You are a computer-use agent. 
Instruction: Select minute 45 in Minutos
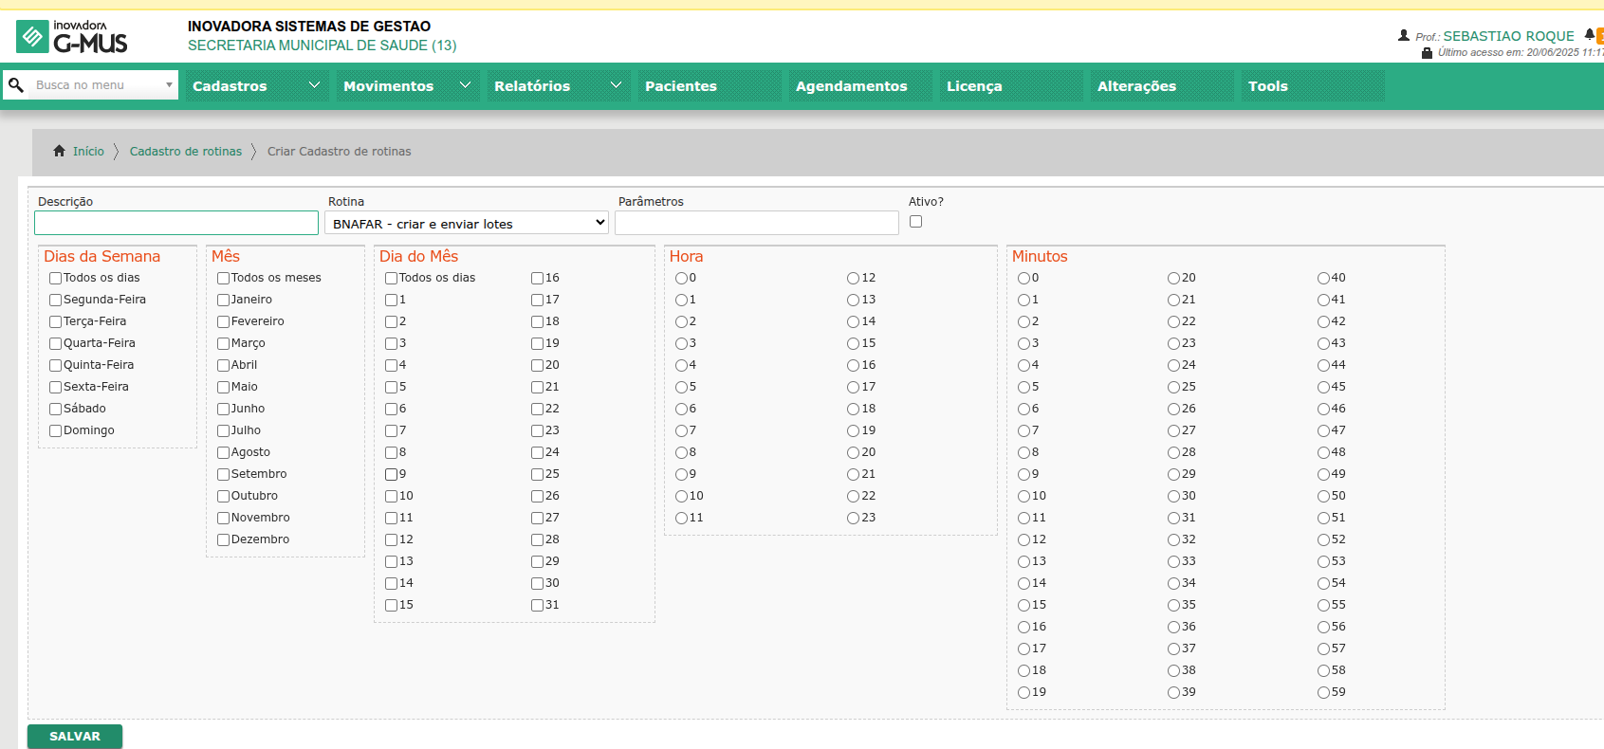pyautogui.click(x=1323, y=388)
